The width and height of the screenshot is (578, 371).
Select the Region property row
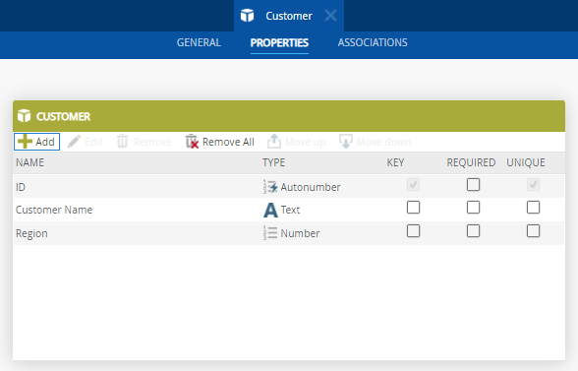(x=289, y=233)
